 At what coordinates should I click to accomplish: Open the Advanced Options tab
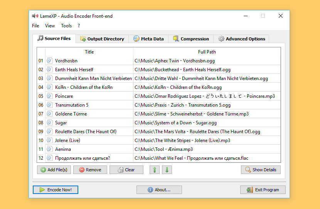pyautogui.click(x=242, y=39)
